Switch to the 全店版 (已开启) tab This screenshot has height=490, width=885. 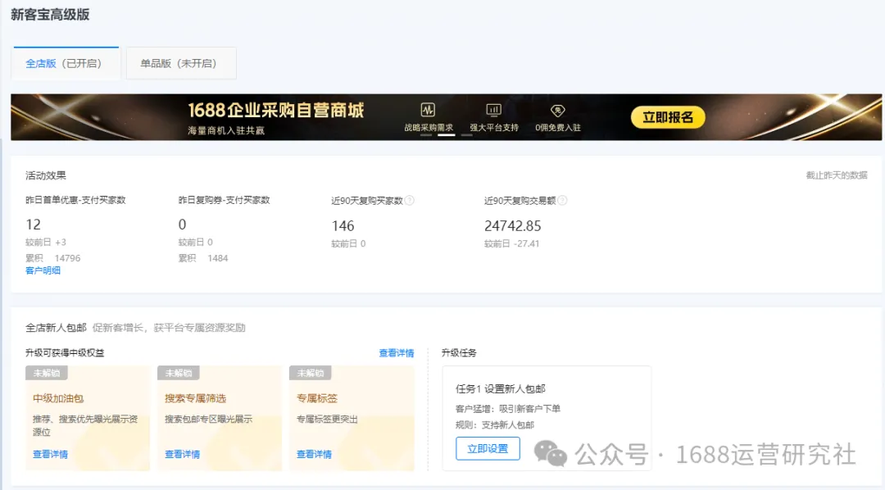coord(65,63)
